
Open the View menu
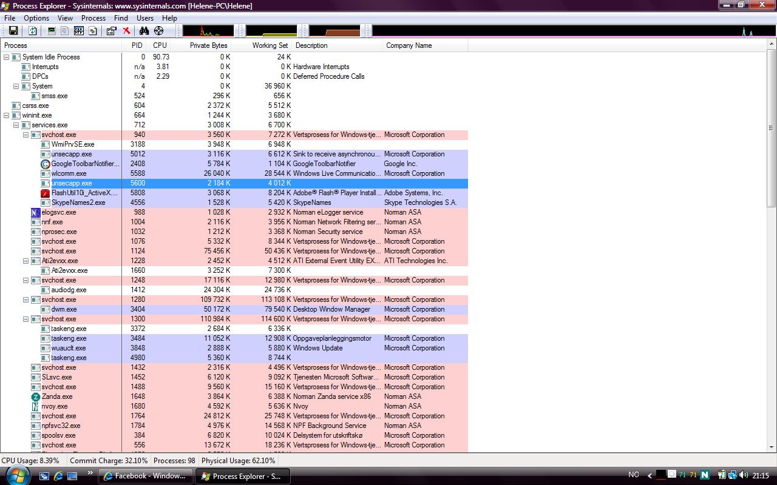point(65,18)
